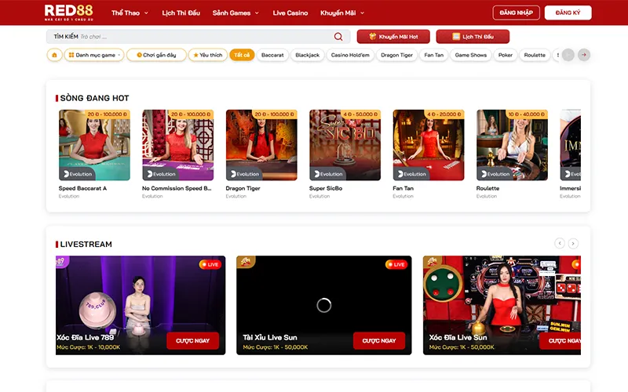
Task: Show next livestream with right arrow
Action: [573, 243]
